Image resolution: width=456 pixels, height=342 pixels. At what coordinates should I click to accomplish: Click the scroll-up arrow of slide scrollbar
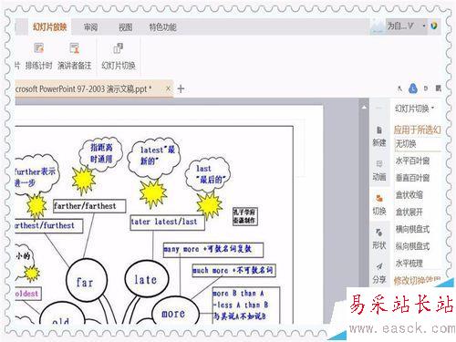tap(364, 107)
